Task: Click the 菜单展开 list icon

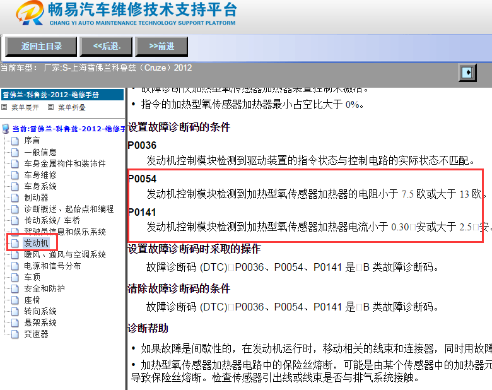Action: coord(4,107)
